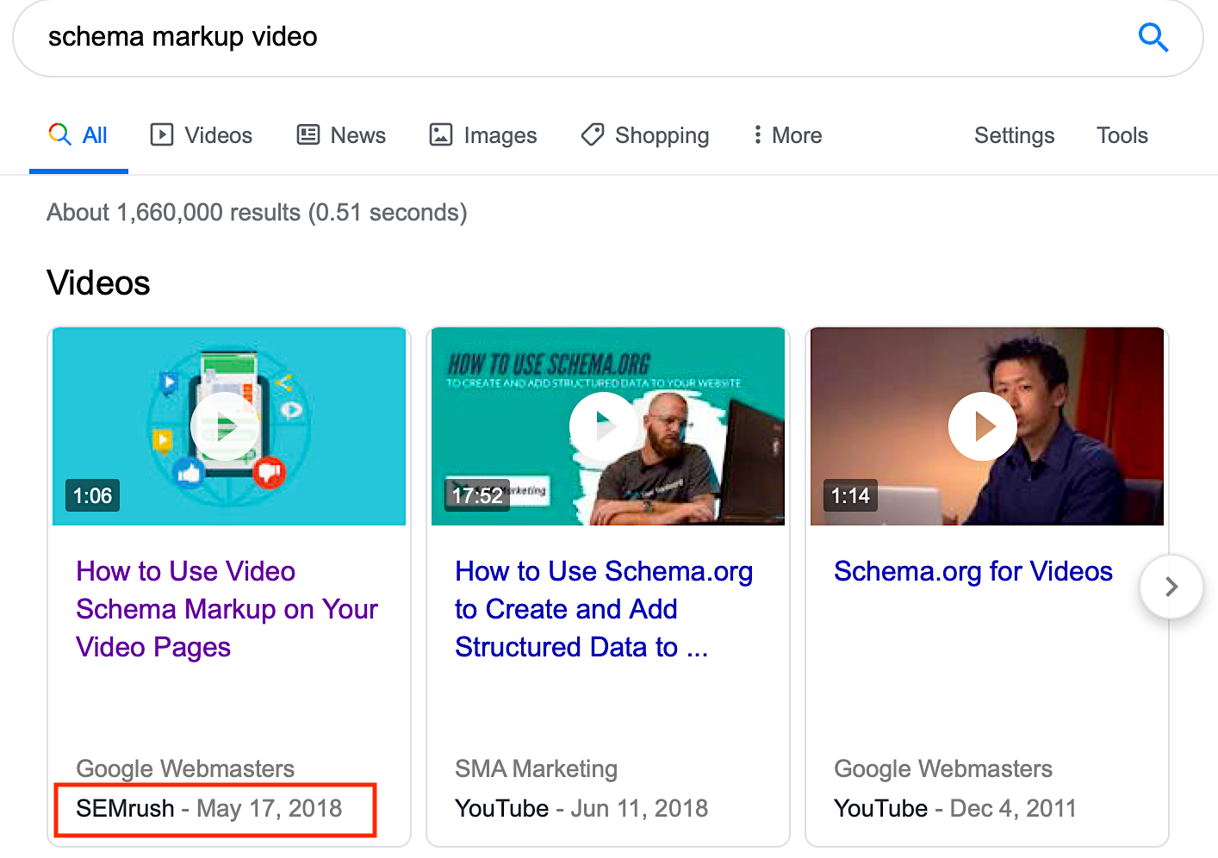
Task: Click the Shopping tab price-tag icon
Action: pos(593,134)
